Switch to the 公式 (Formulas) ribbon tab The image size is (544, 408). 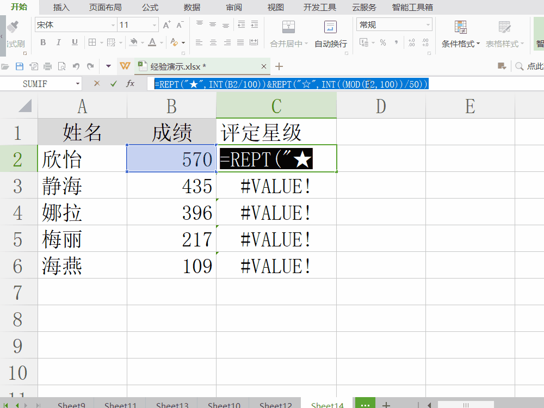pyautogui.click(x=150, y=8)
